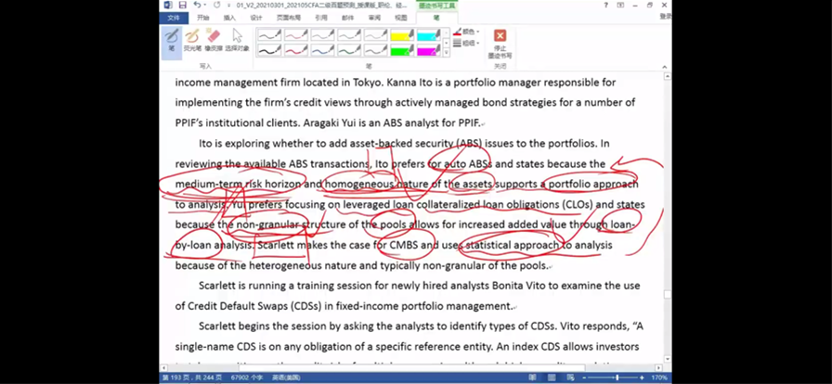Click the Word application icon in title bar
This screenshot has width=832, height=384.
[x=168, y=5]
